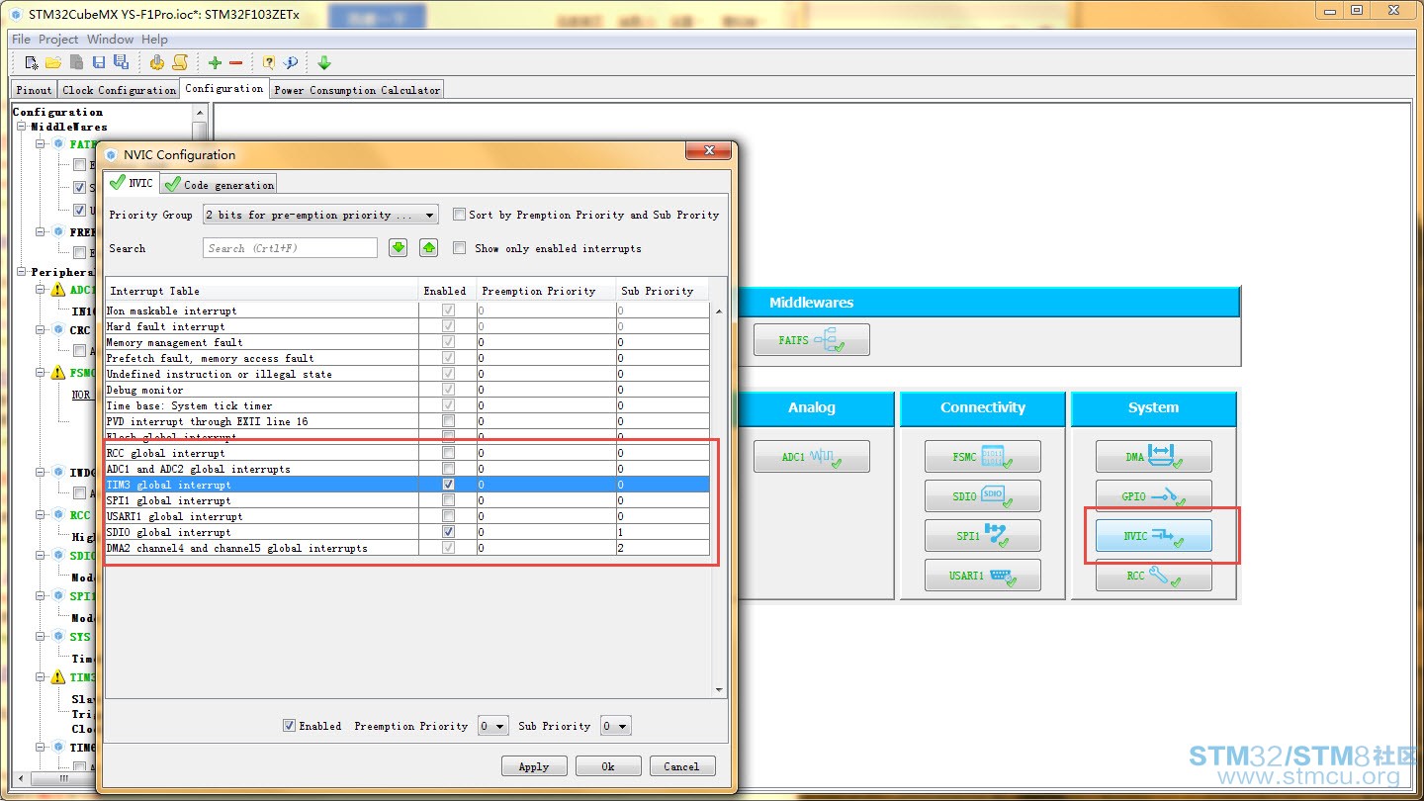Open the Priority Group dropdown
The width and height of the screenshot is (1424, 801).
click(320, 215)
